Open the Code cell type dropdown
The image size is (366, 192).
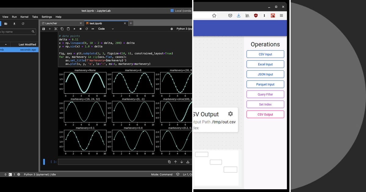[x=105, y=29]
